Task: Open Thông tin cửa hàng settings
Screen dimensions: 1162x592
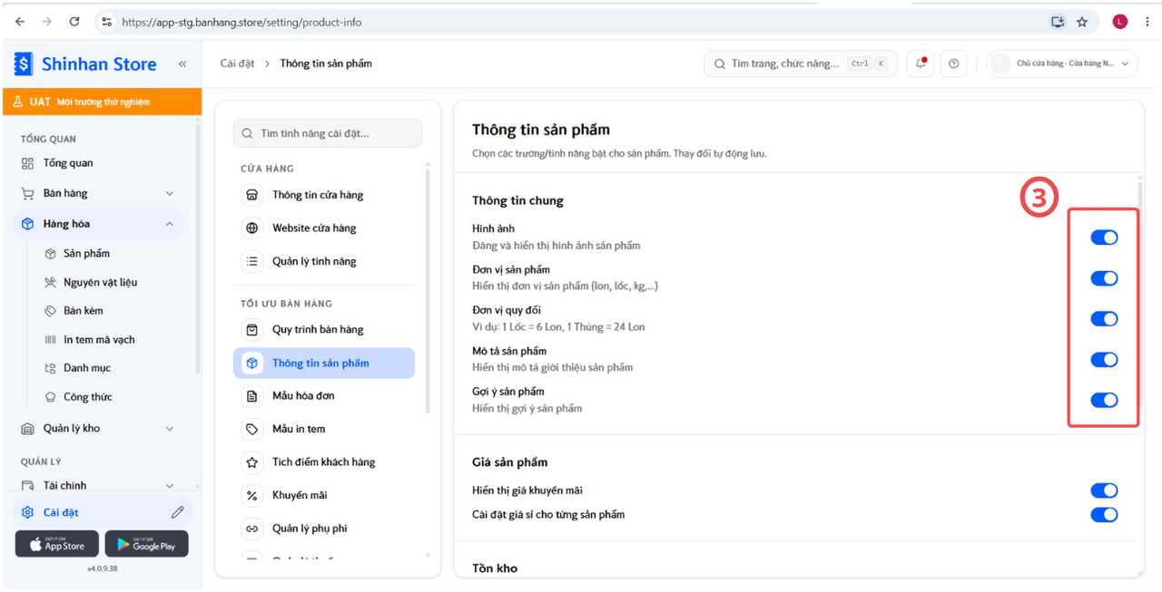Action: click(324, 195)
